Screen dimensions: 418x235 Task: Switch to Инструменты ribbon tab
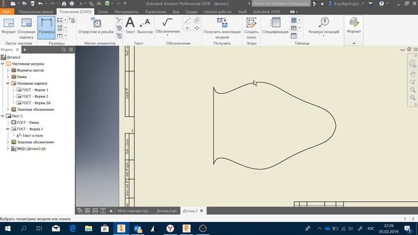pyautogui.click(x=126, y=12)
